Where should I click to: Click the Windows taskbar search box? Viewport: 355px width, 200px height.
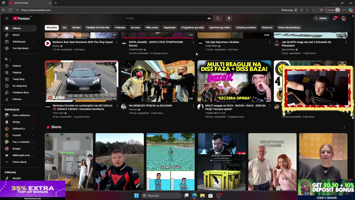(161, 196)
